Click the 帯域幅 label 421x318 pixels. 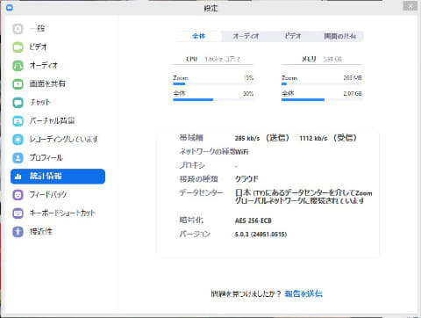click(191, 138)
